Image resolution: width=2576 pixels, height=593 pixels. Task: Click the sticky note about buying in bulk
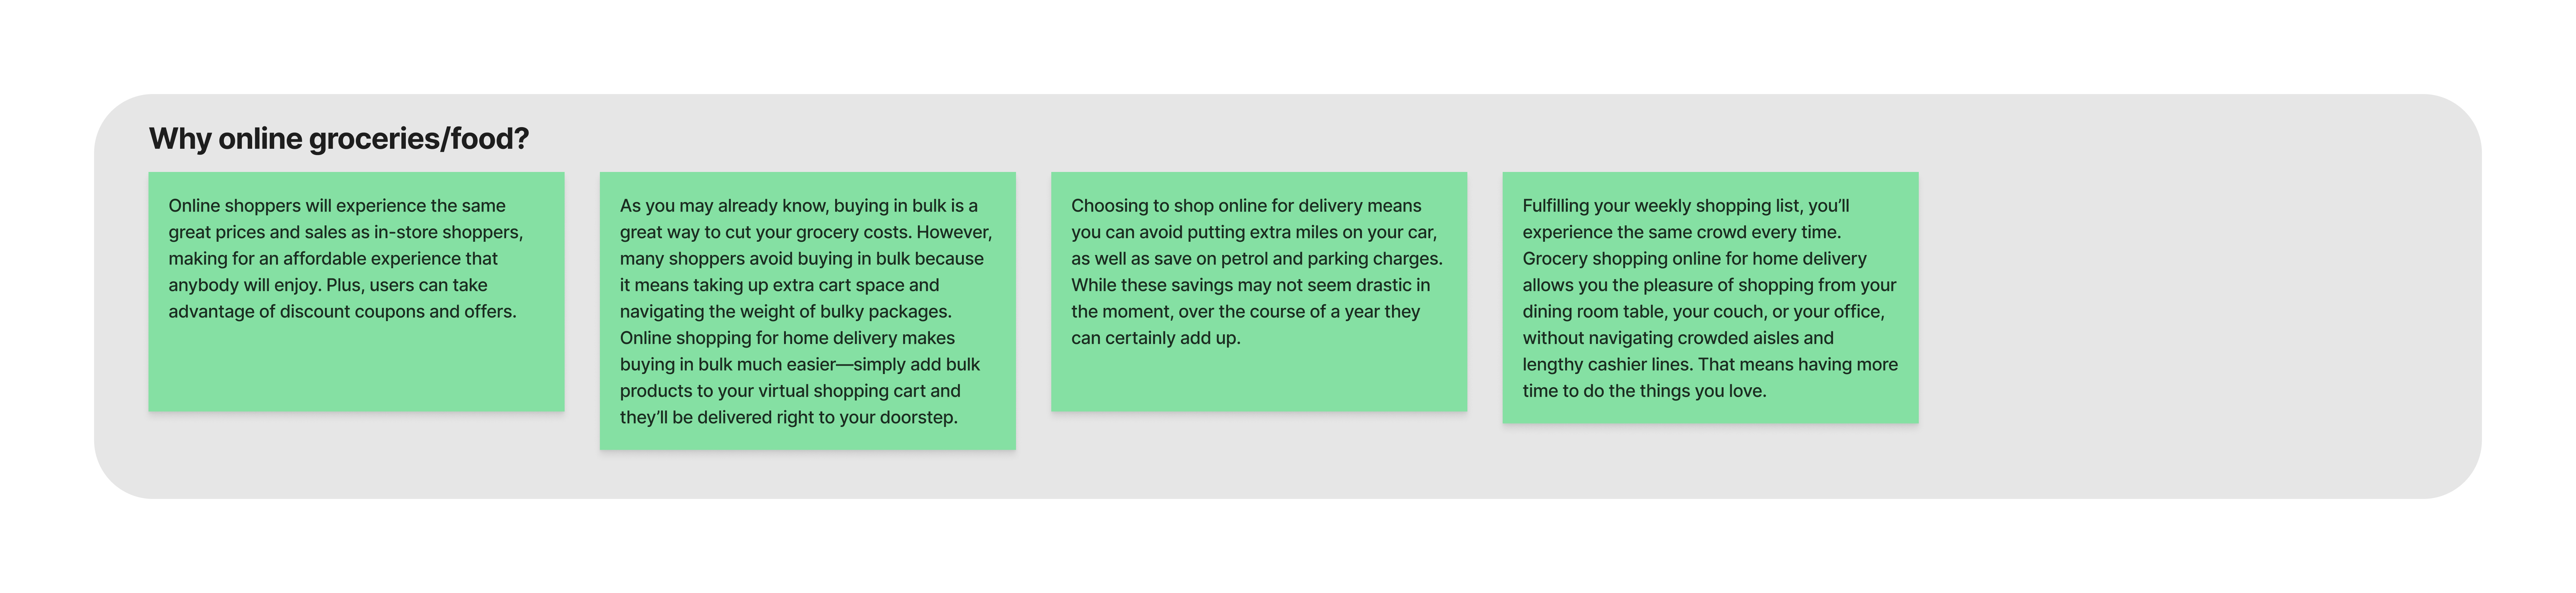[x=806, y=310]
